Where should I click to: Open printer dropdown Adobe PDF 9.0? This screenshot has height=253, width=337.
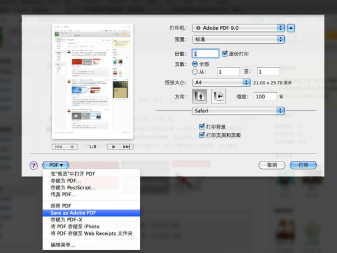pyautogui.click(x=239, y=28)
